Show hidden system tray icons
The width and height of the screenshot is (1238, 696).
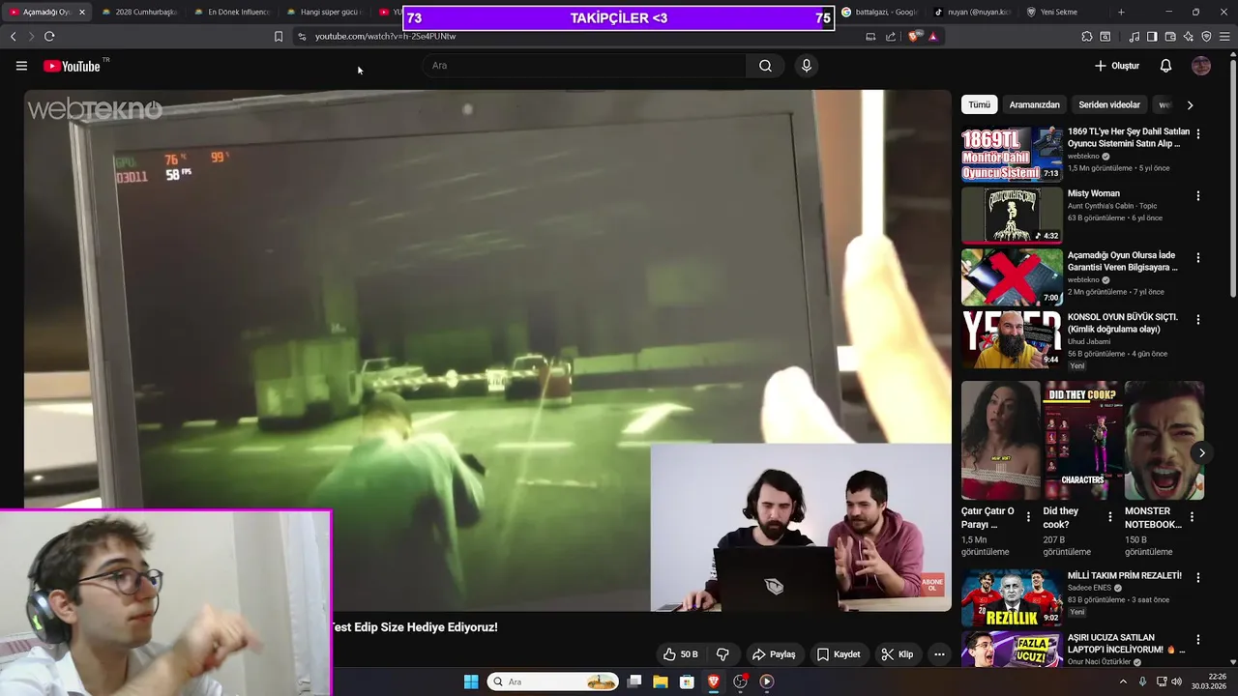(1123, 681)
